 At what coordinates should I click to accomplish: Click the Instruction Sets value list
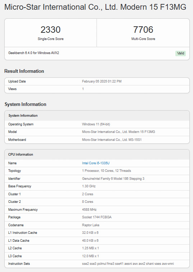tap(128, 264)
